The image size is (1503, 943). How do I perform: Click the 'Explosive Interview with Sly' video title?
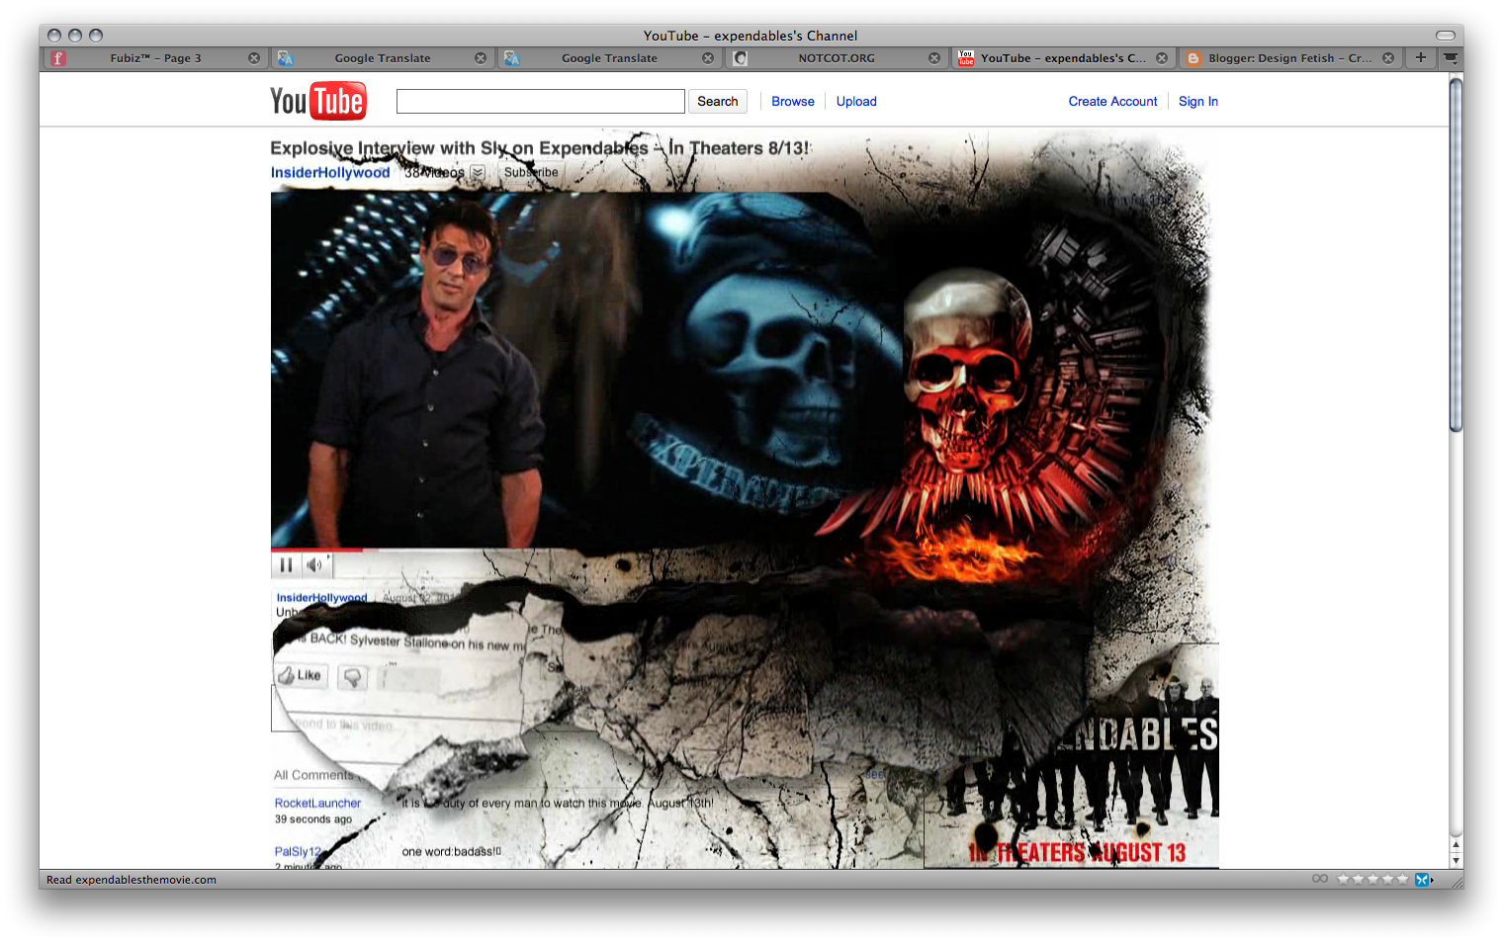[540, 148]
